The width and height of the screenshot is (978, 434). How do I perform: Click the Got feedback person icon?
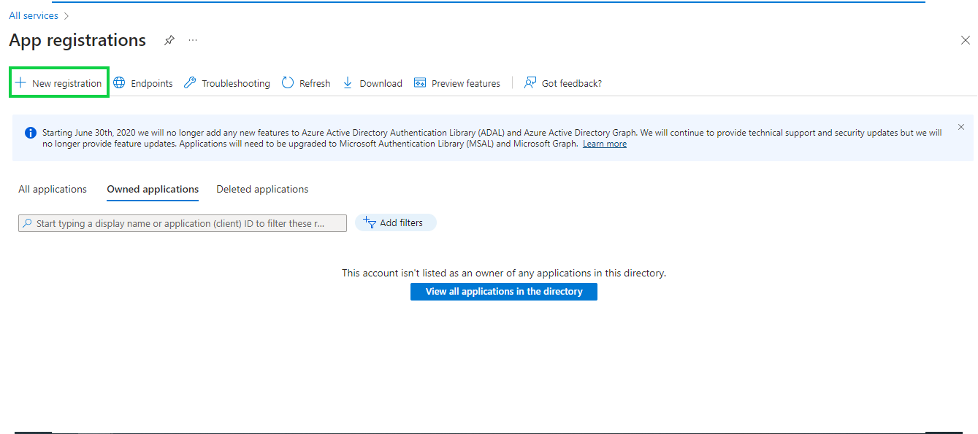[530, 83]
